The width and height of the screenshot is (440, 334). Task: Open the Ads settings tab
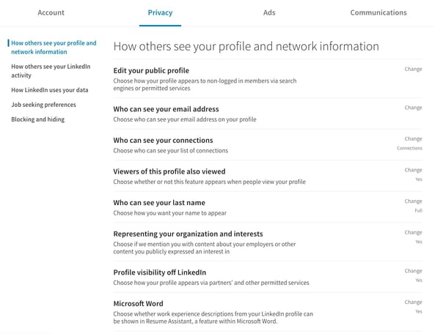(x=269, y=12)
